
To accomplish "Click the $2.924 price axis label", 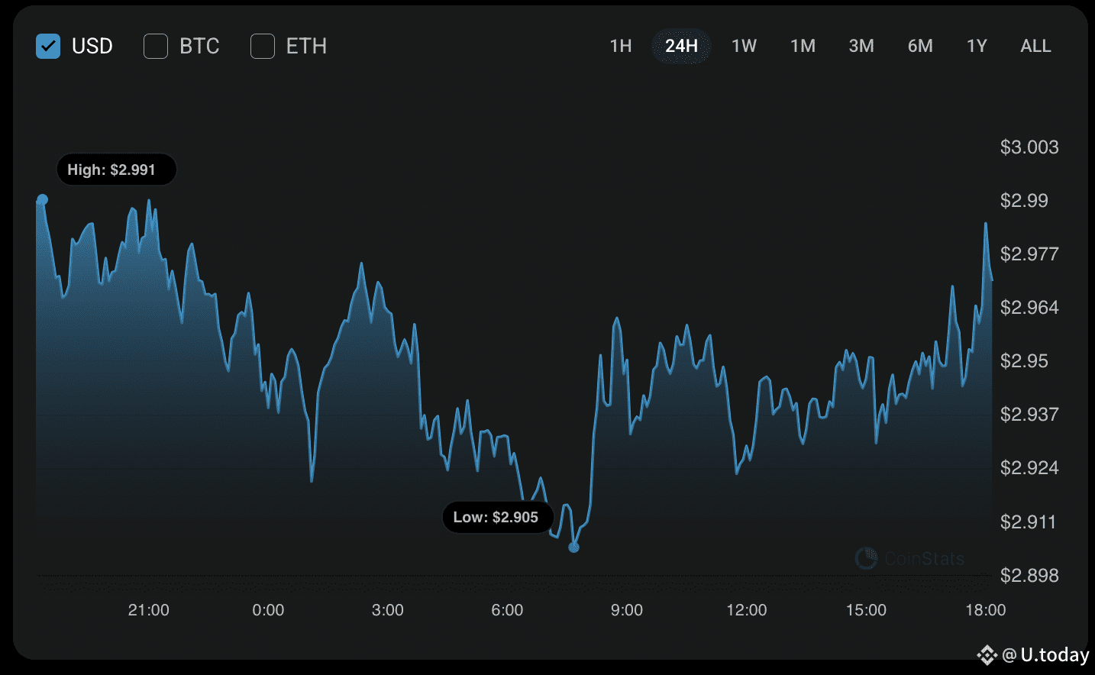I will 1029,468.
